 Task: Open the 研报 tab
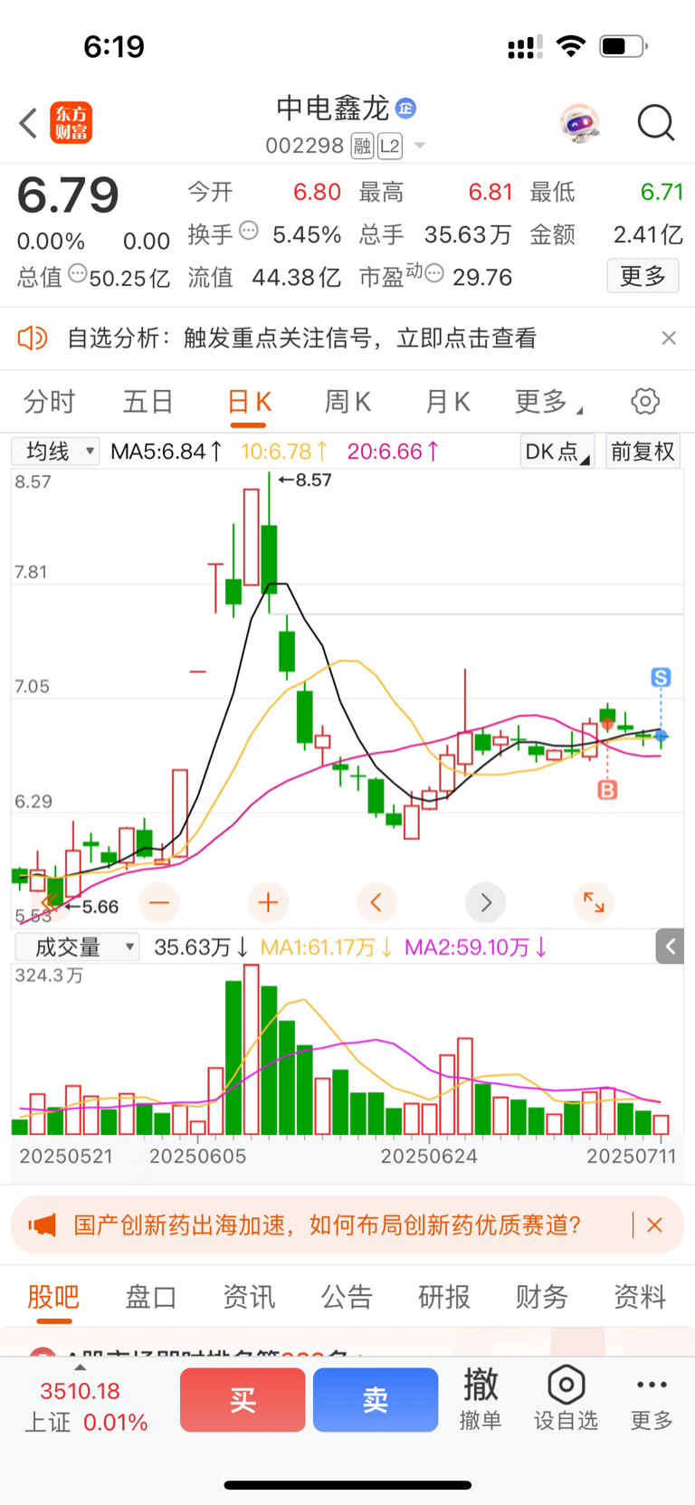[x=444, y=1297]
